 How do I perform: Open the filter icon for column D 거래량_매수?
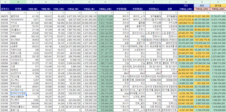[x=51, y=13]
